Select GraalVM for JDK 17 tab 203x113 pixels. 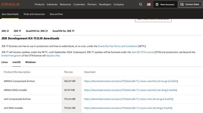tap(63, 31)
